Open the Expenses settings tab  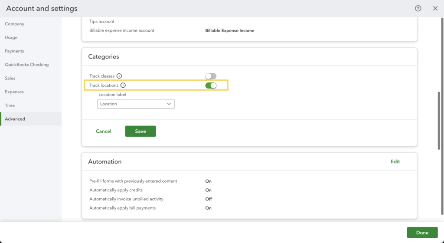point(14,92)
